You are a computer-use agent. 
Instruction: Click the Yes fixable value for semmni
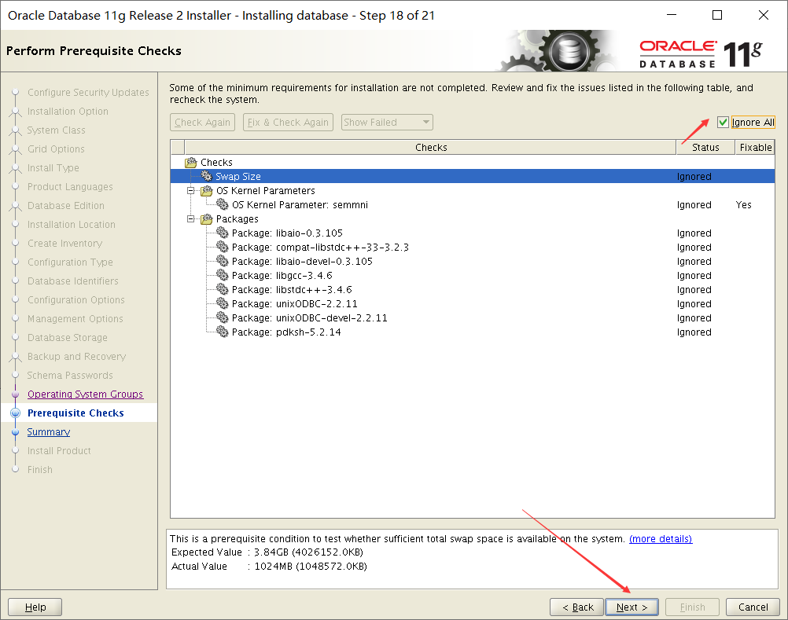click(743, 205)
